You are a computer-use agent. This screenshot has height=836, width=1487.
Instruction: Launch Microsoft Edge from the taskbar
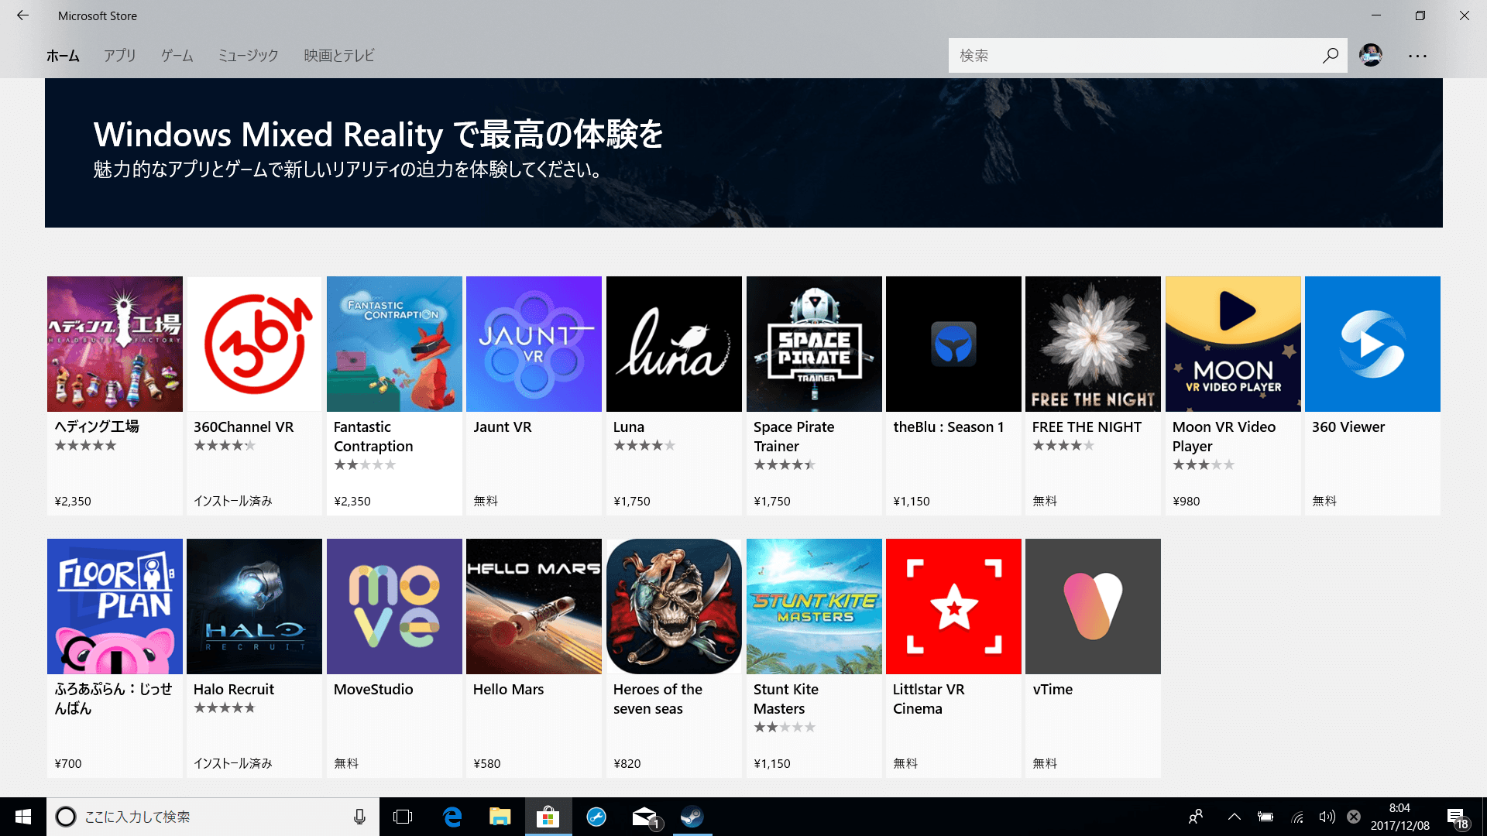click(452, 816)
